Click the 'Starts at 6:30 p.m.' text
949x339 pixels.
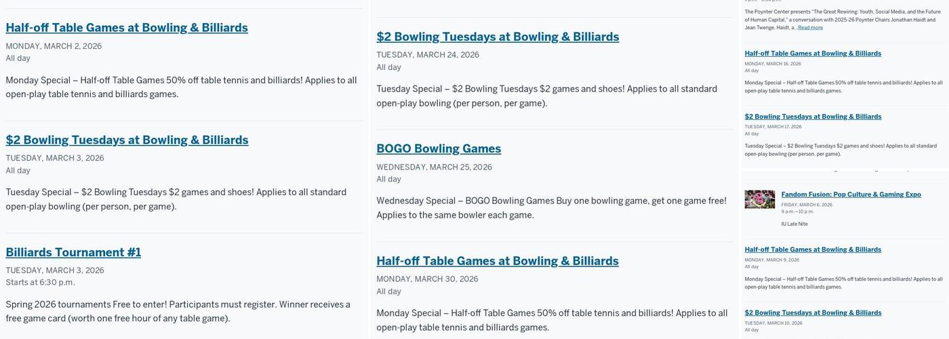click(x=40, y=283)
